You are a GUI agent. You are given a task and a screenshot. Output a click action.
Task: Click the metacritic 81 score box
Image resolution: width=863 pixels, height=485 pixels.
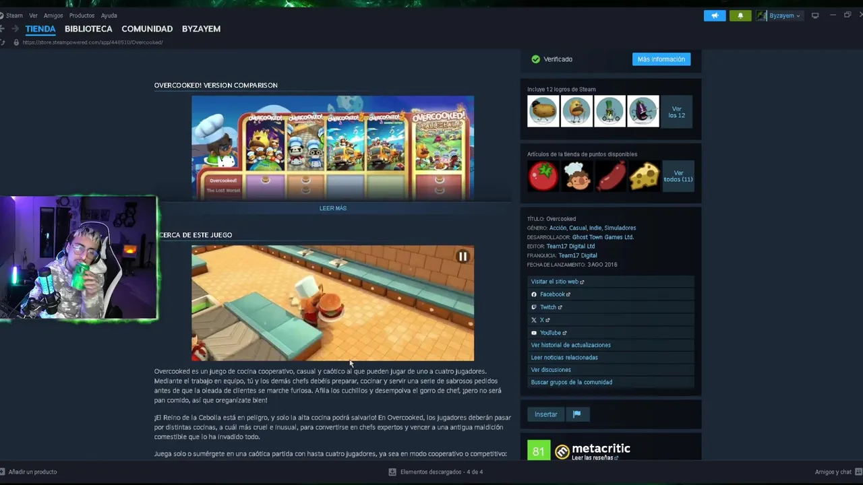[x=539, y=451]
